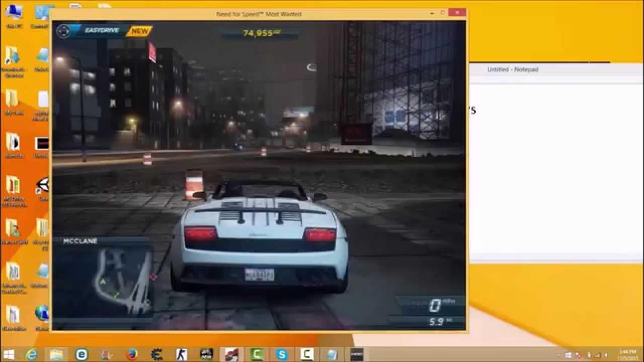
Task: Open File Explorer on the taskbar
Action: [56, 354]
